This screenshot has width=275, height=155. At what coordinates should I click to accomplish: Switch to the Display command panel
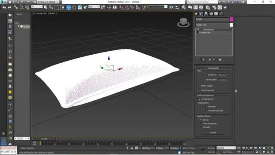pyautogui.click(x=216, y=14)
